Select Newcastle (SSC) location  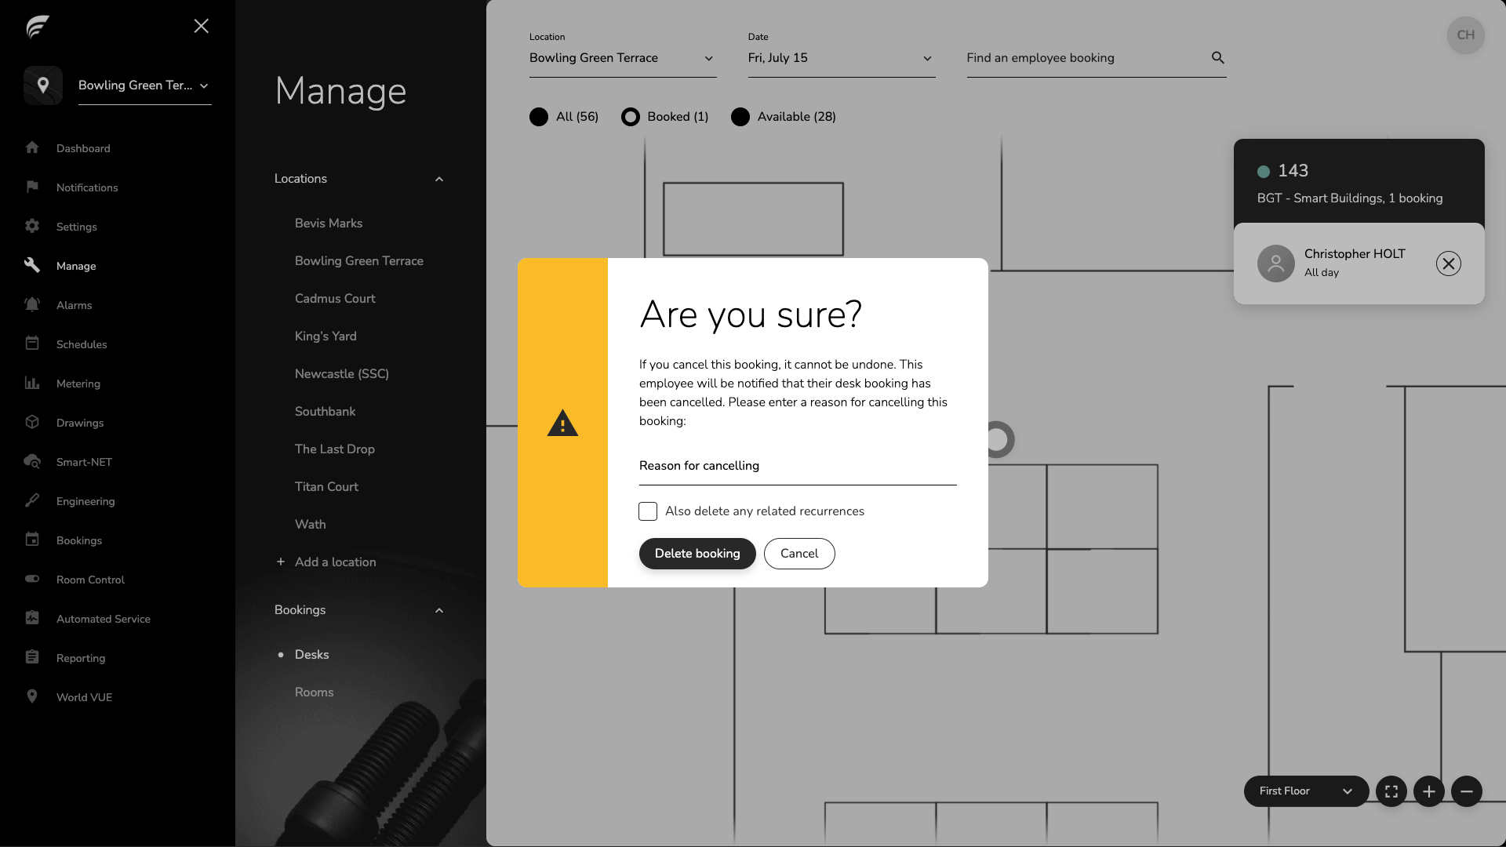[x=342, y=374]
